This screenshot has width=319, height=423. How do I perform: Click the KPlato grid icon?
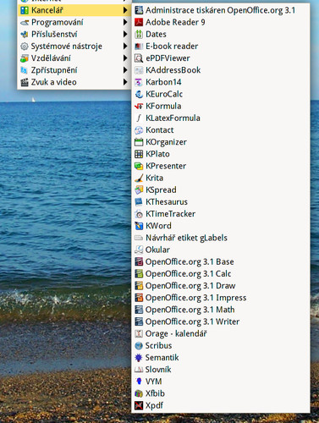(139, 154)
